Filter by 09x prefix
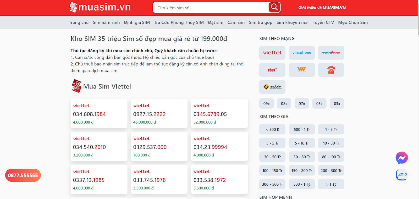419x199 pixels. point(267,104)
